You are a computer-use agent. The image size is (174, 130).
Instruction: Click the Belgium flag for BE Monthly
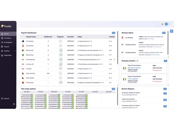pos(23,50)
